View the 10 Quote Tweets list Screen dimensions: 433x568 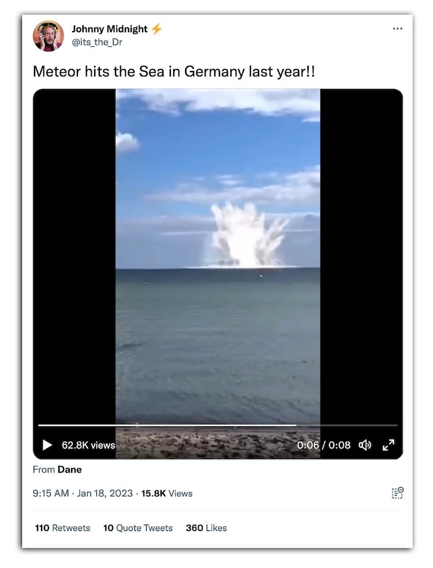pyautogui.click(x=138, y=528)
